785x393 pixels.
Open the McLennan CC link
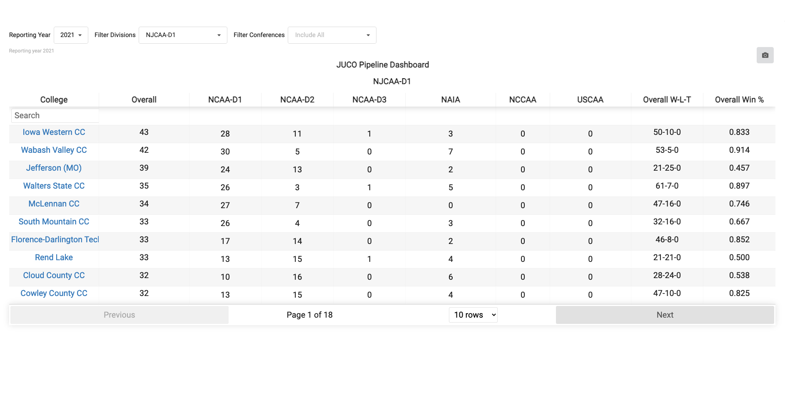pyautogui.click(x=54, y=204)
